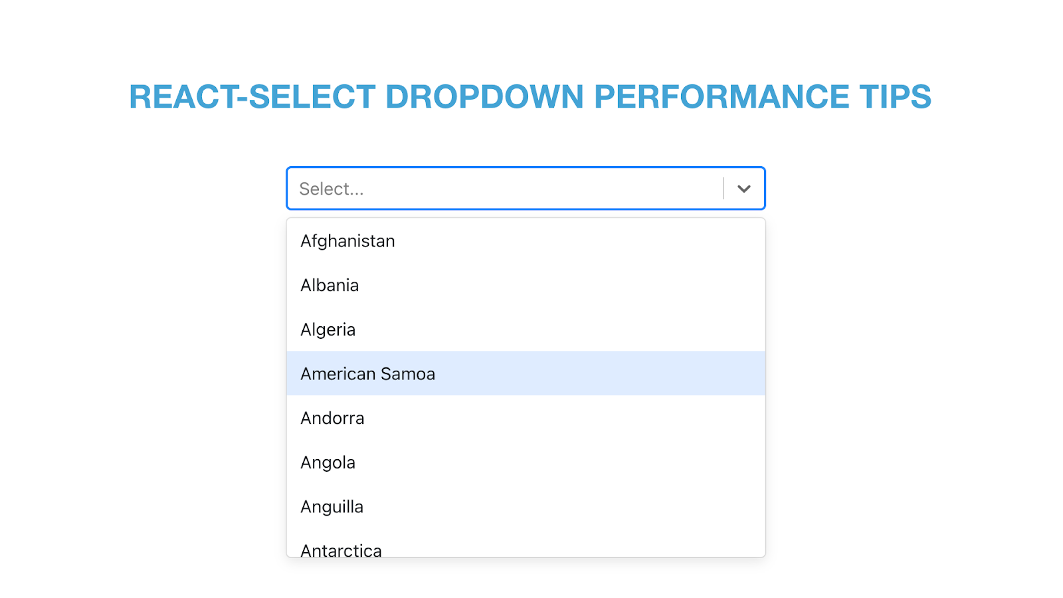1063x598 pixels.
Task: Pick Algeria in the dropdown menu
Action: click(526, 330)
